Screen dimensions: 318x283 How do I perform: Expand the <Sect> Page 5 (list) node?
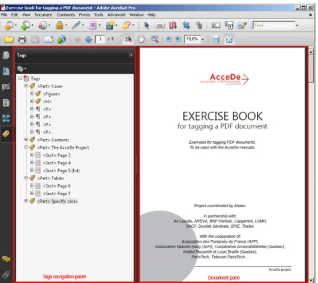click(32, 170)
